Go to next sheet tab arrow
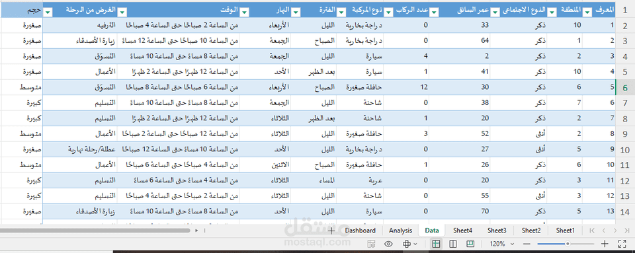 616,231
